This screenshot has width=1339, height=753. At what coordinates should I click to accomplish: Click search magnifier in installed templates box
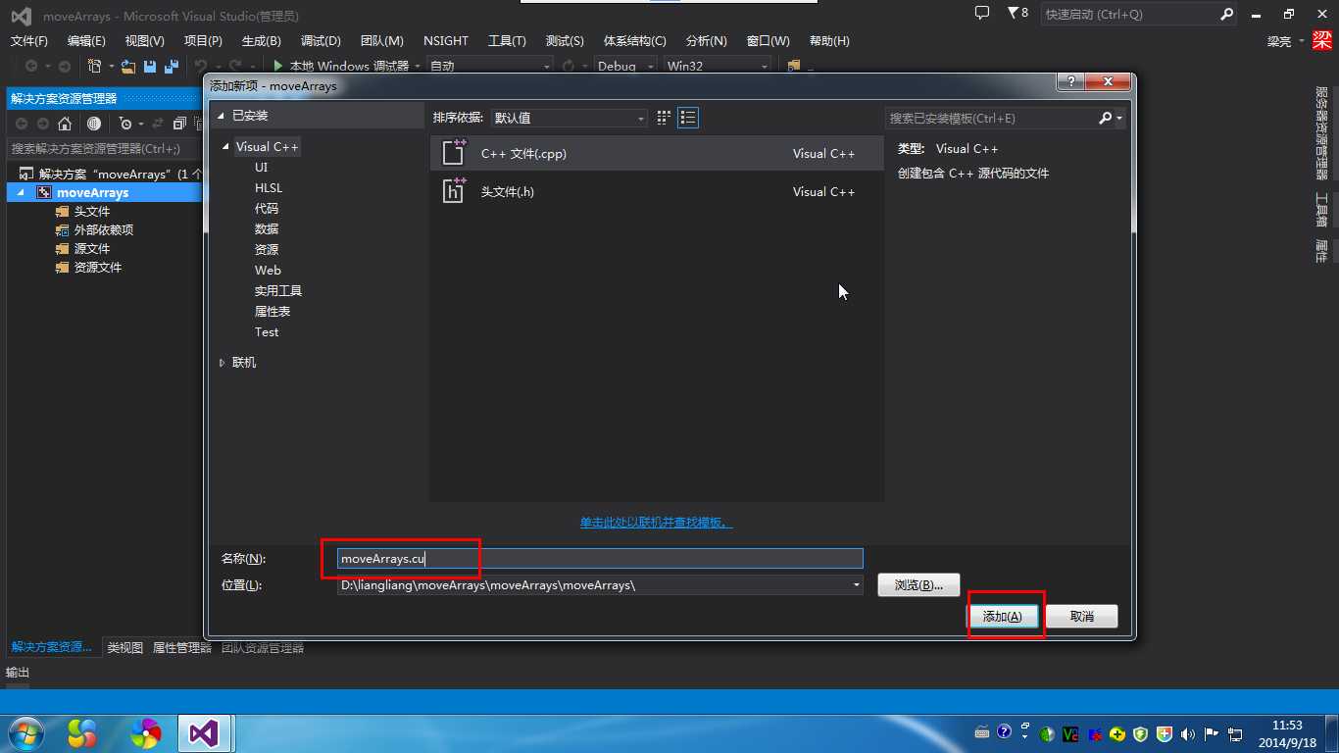(x=1106, y=118)
